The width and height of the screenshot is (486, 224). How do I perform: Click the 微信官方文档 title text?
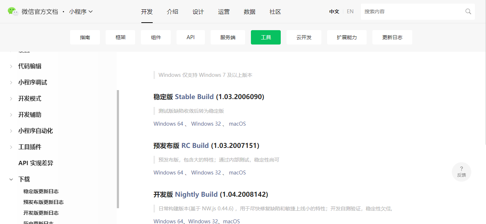point(40,11)
